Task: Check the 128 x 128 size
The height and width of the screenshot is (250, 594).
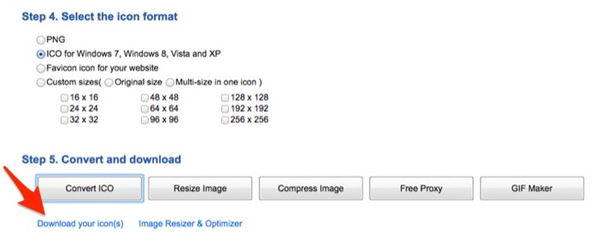Action: (225, 98)
